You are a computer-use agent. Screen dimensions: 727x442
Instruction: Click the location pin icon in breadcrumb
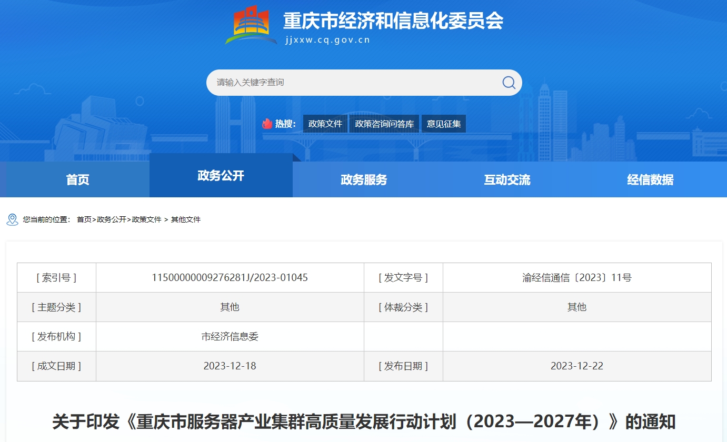click(x=12, y=219)
